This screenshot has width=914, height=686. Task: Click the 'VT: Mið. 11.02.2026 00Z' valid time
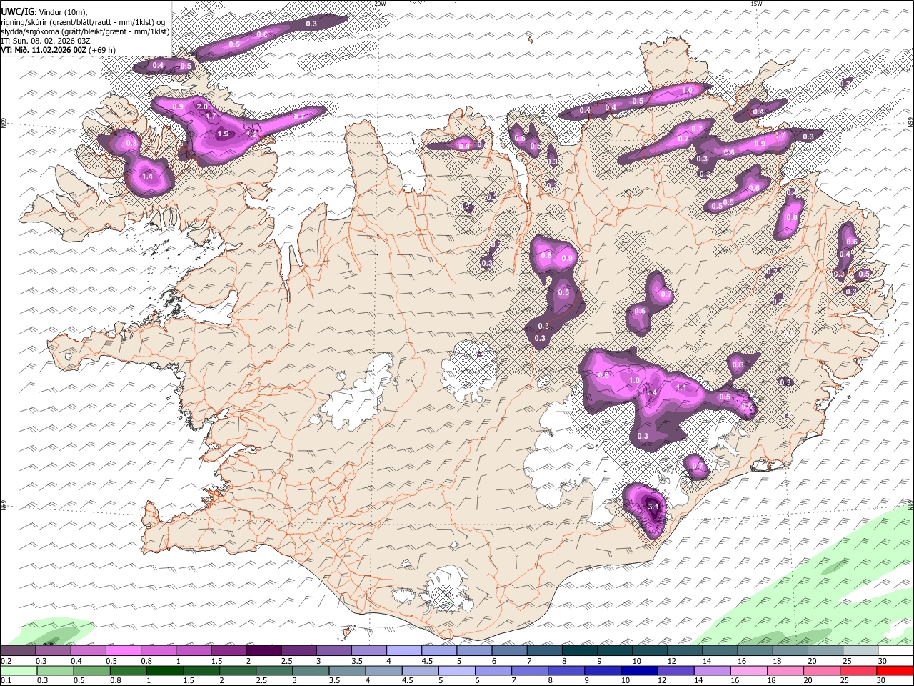click(x=44, y=50)
